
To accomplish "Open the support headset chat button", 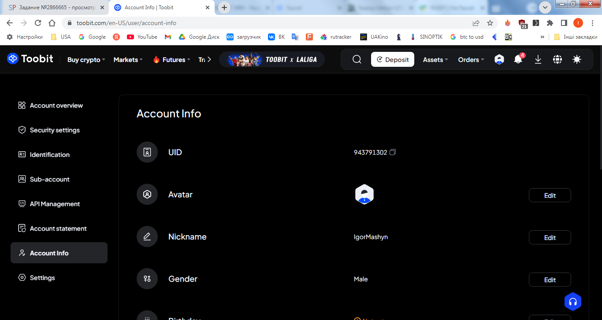I will 573,302.
